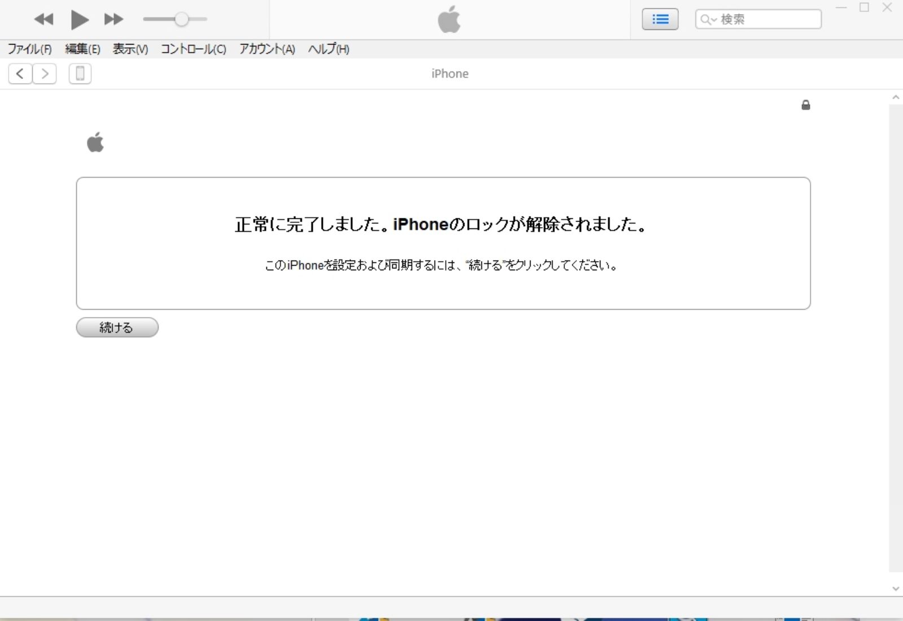Click the scrollbar up arrow

click(896, 98)
